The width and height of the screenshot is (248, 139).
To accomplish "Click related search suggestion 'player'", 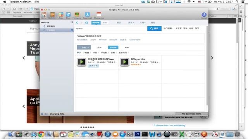I will pos(93,39).
